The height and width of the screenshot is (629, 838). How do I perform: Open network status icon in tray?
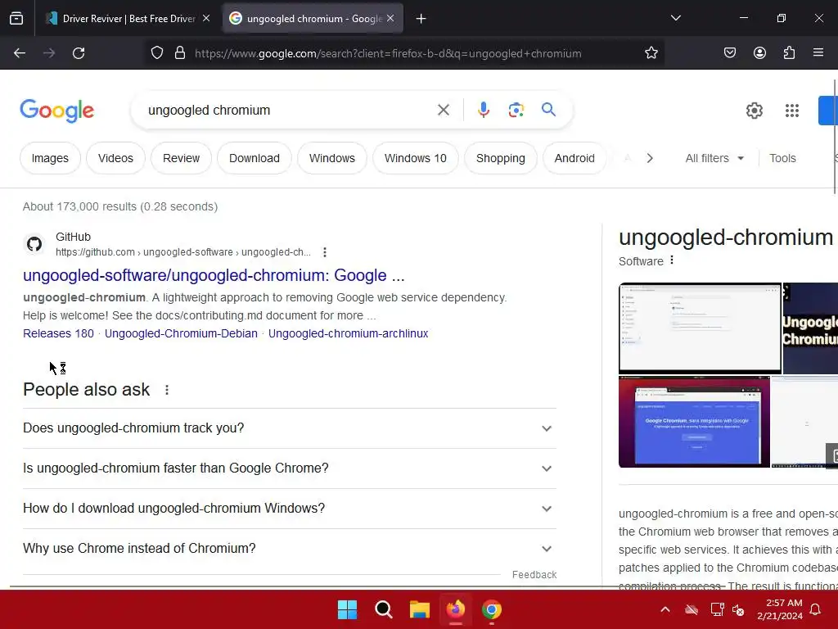[x=717, y=609]
